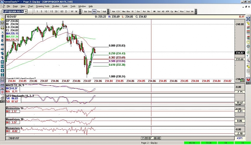Click the left arrow icon in left sidebar
The width and height of the screenshot is (251, 145).
pyautogui.click(x=2, y=45)
